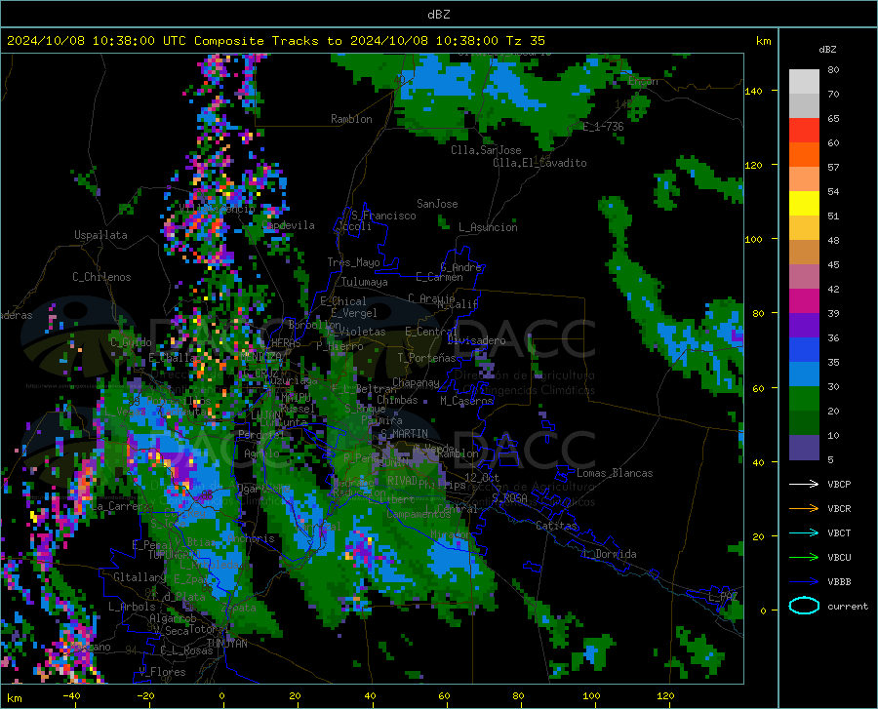The width and height of the screenshot is (878, 709).
Task: Click the white 80 dBZ color swatch
Action: (804, 82)
